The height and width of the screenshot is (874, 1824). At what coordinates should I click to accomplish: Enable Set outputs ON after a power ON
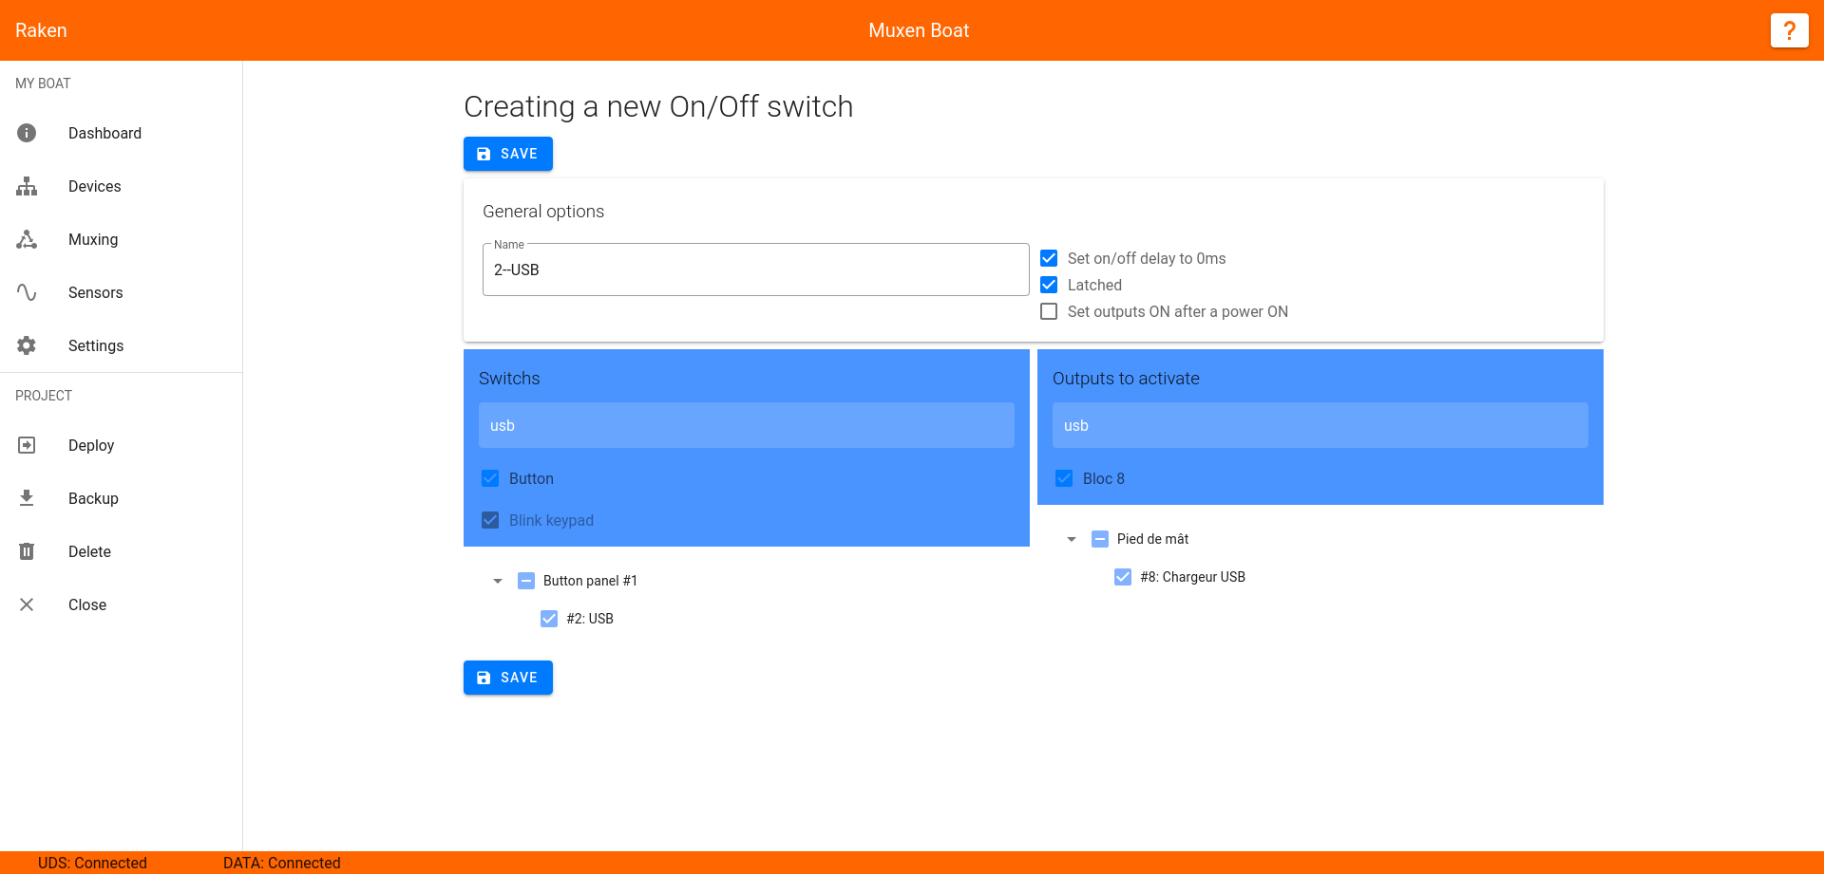[x=1049, y=311]
